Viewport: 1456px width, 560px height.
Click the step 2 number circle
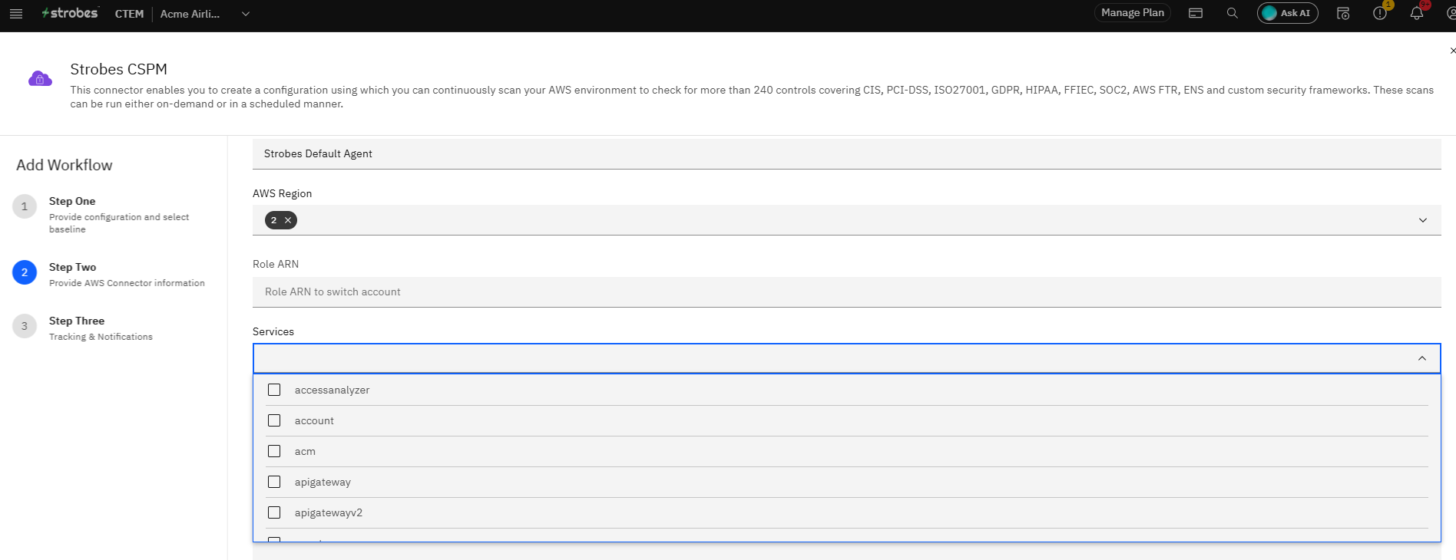[x=25, y=272]
